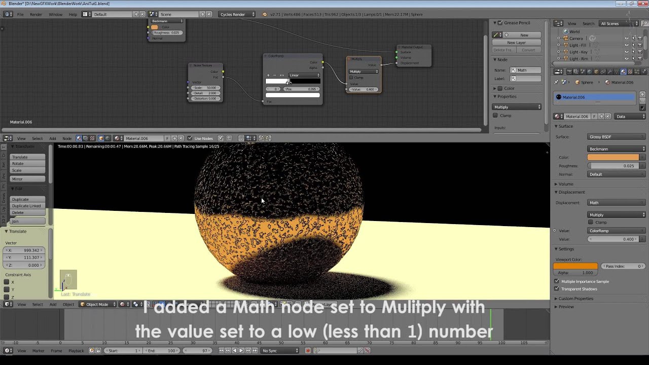This screenshot has width=649, height=365.
Task: Toggle Clamp checkbox in Displacement settings
Action: tap(590, 222)
